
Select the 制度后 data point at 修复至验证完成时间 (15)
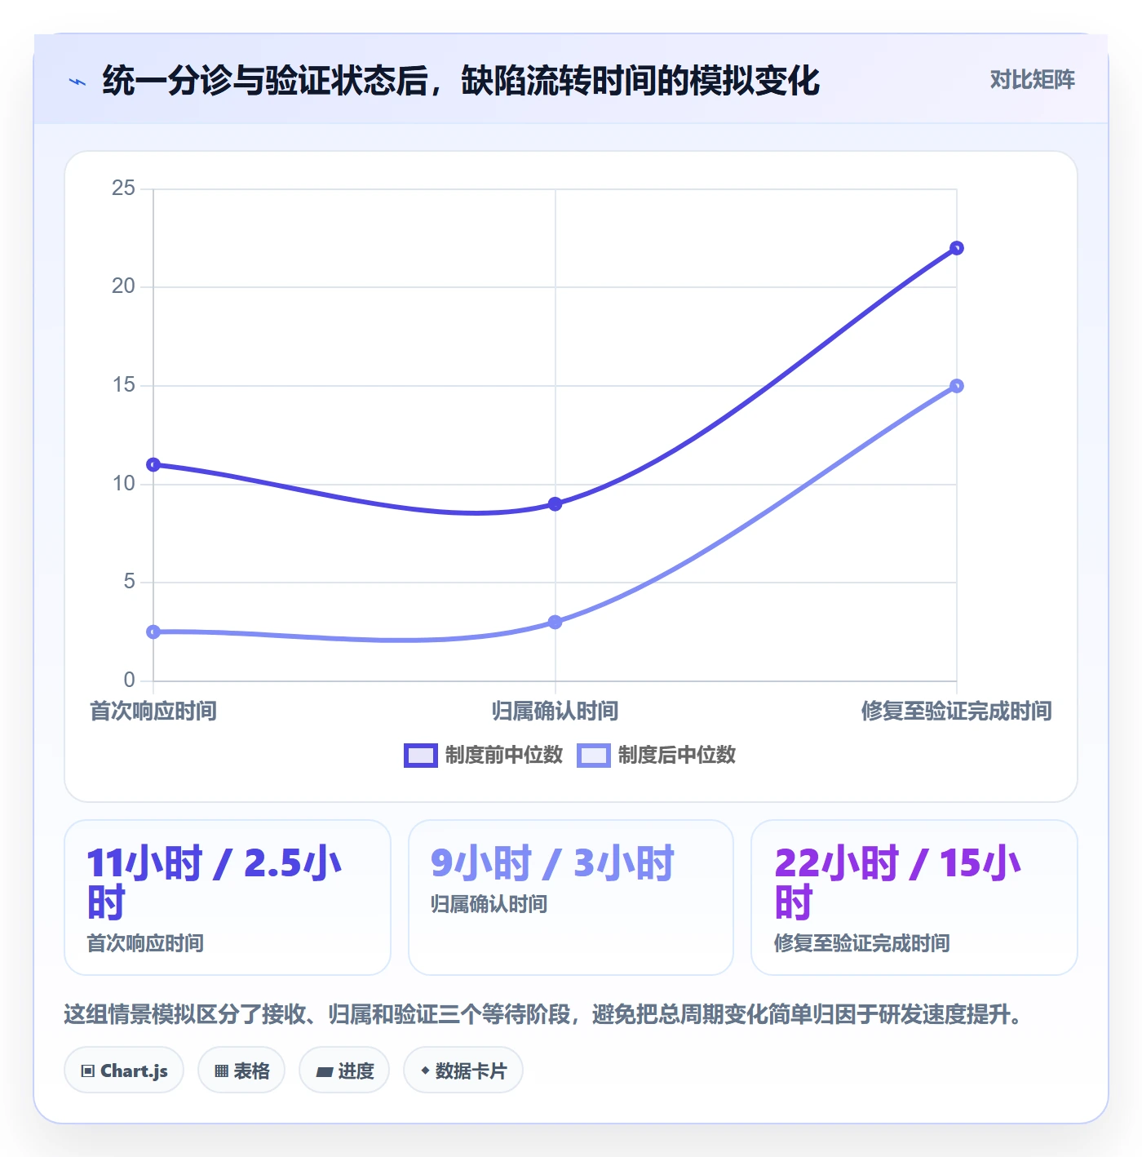(957, 386)
